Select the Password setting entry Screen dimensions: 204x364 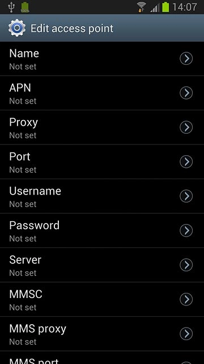[x=102, y=230]
